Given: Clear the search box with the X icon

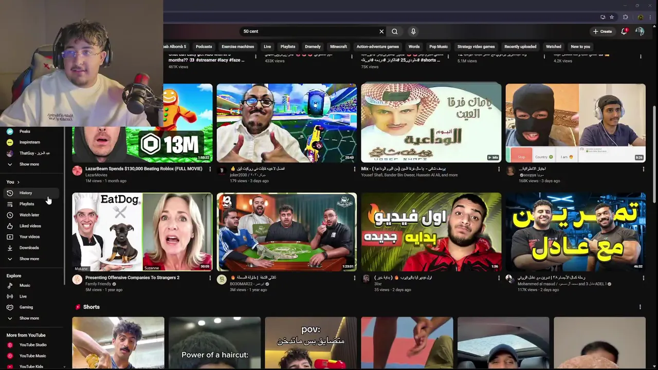Looking at the screenshot, I should (x=381, y=31).
